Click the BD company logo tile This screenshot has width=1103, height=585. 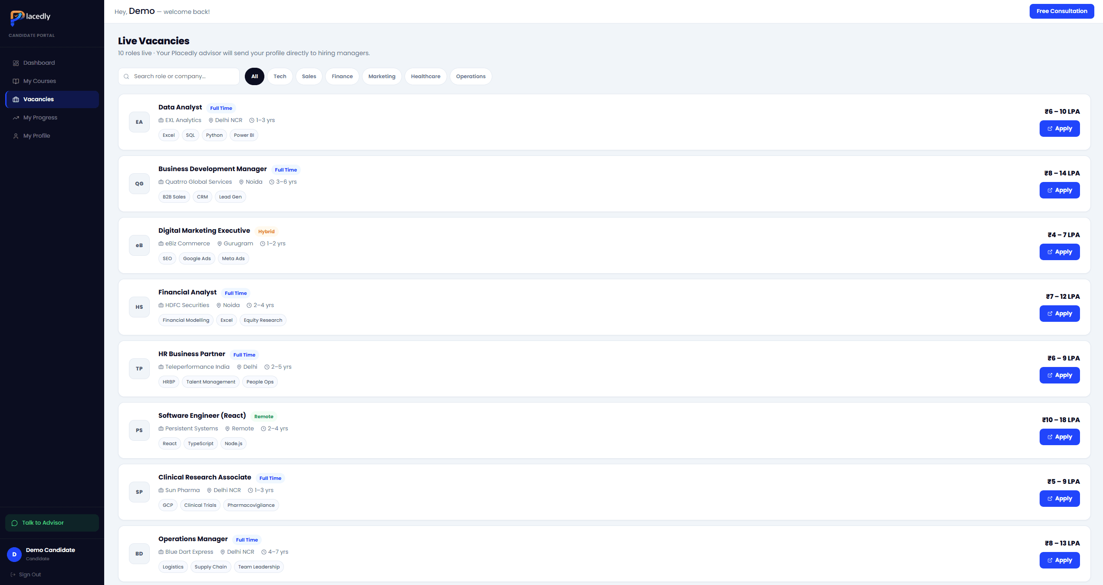[139, 554]
